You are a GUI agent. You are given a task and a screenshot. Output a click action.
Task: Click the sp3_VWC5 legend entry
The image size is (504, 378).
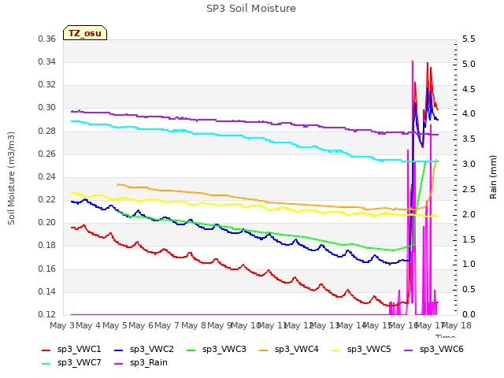[361, 350]
